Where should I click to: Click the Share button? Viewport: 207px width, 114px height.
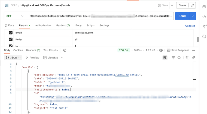pos(182,5)
